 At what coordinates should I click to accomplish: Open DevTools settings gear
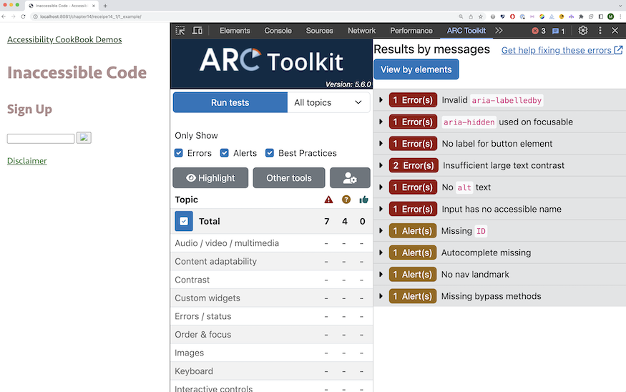click(x=583, y=31)
